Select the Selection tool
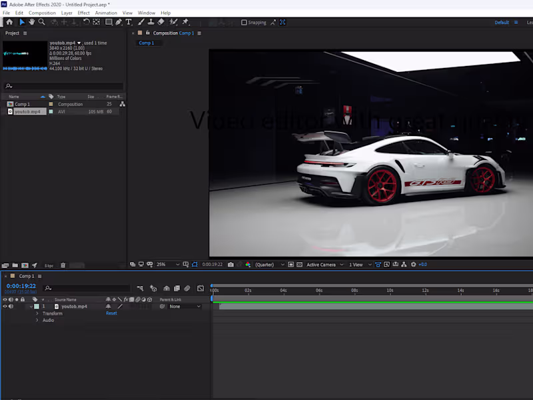Image resolution: width=533 pixels, height=400 pixels. click(x=21, y=22)
